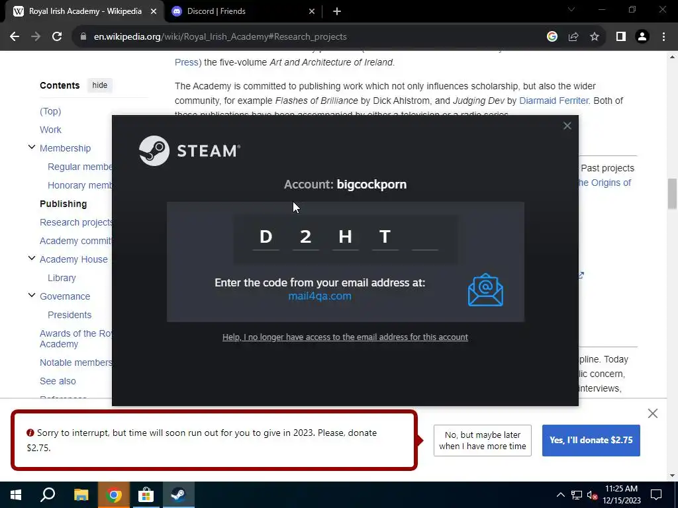
Task: Dismiss the Wikipedia donation banner
Action: tap(652, 413)
